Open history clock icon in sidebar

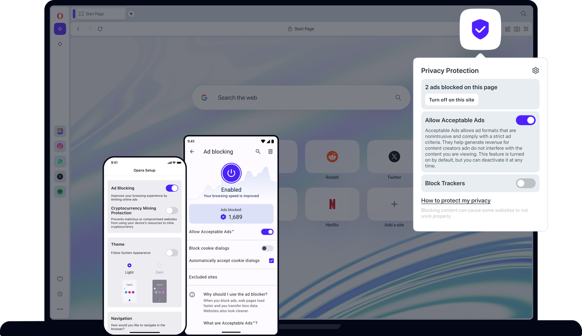[x=60, y=294]
